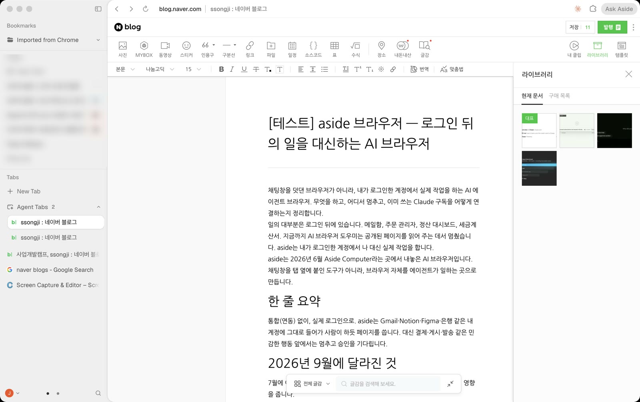Toggle italic formatting
The height and width of the screenshot is (402, 640).
tap(232, 69)
